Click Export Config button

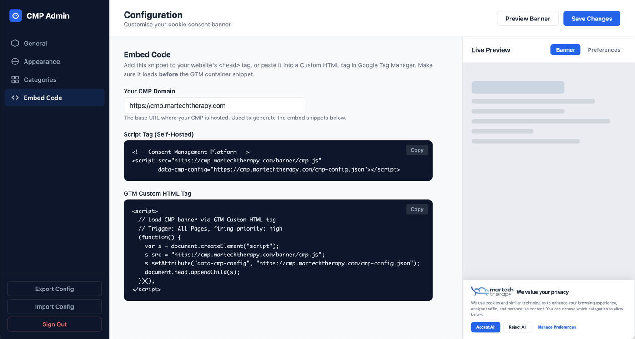click(x=55, y=289)
